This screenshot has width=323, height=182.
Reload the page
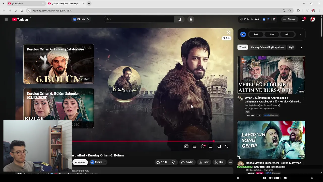[16, 11]
